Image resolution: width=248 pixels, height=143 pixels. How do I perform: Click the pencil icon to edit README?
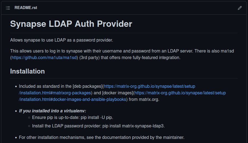(240, 8)
